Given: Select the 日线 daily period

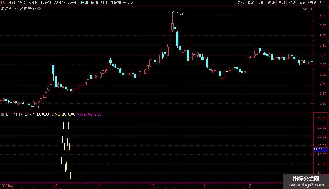Looking at the screenshot, I should click(84, 3).
